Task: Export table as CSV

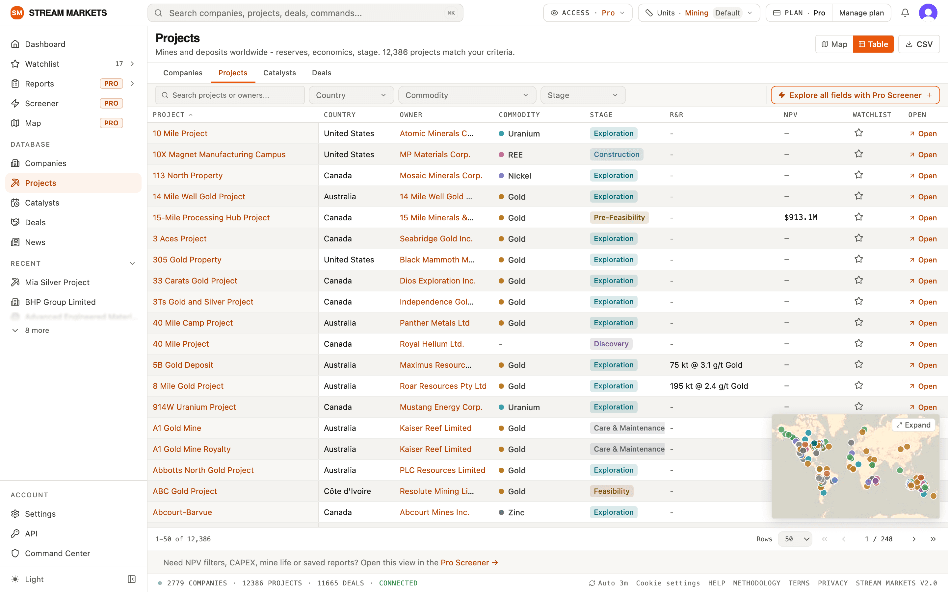Action: point(919,44)
